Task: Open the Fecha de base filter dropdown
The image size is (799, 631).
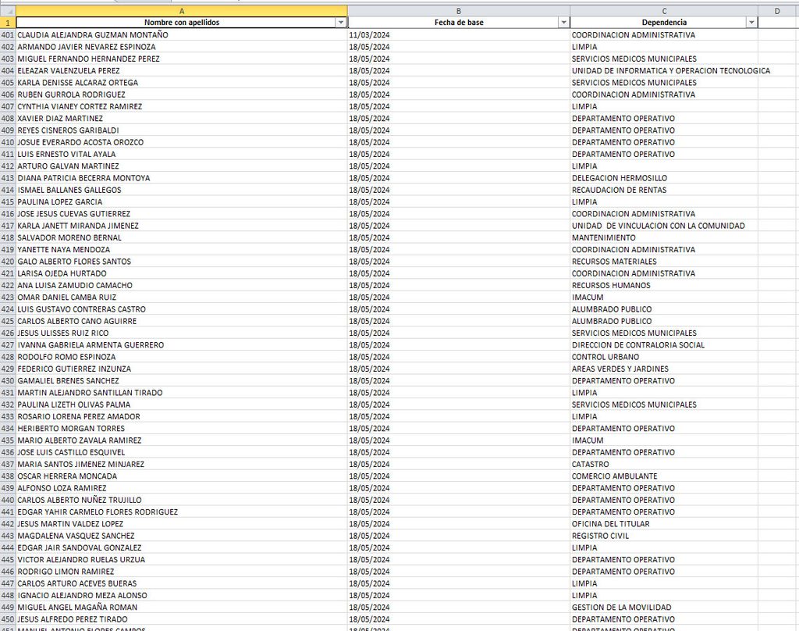Action: click(563, 23)
